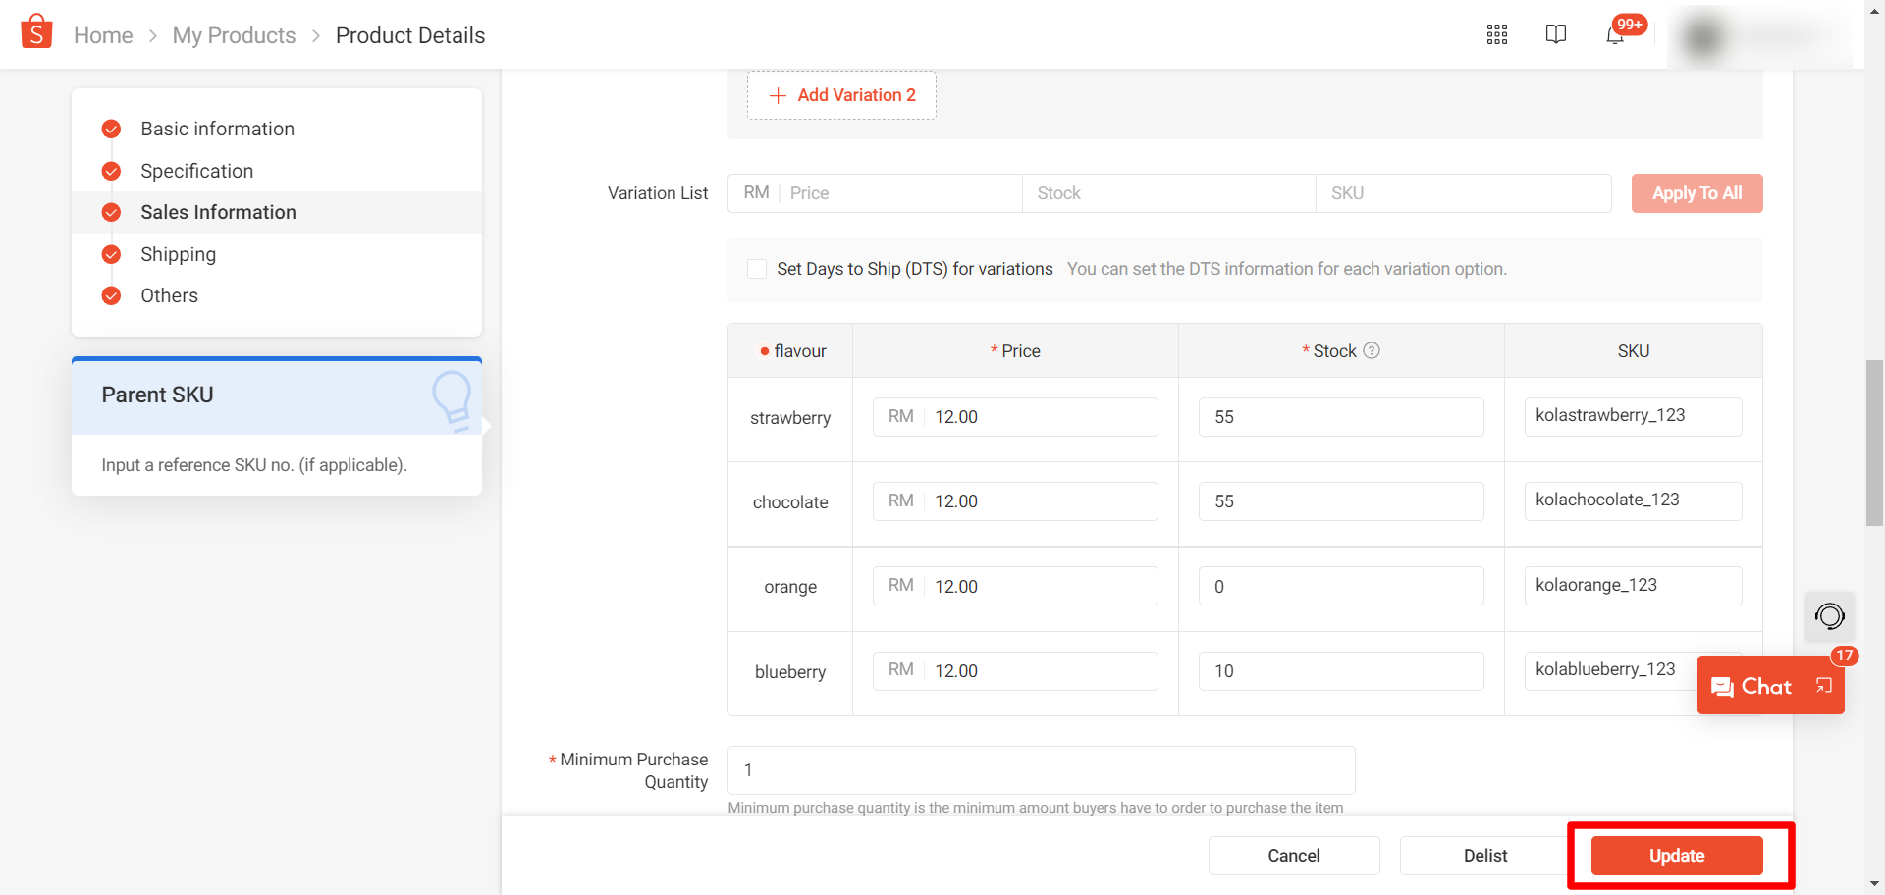The image size is (1885, 895).
Task: Click the orange flavour stock field
Action: point(1340,586)
